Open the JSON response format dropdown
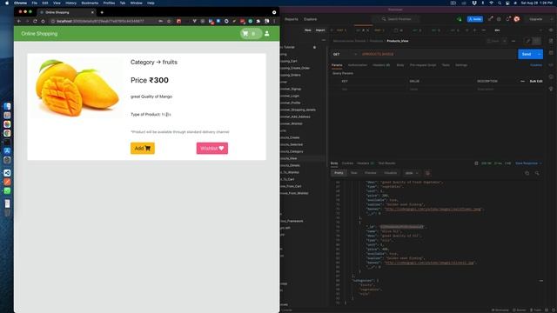557x313 pixels. click(x=412, y=173)
